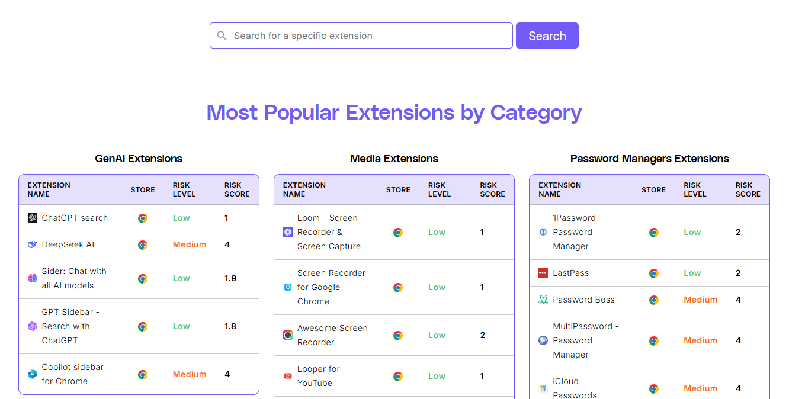The width and height of the screenshot is (789, 399).
Task: Click the Looper for YouTube icon
Action: pos(287,376)
